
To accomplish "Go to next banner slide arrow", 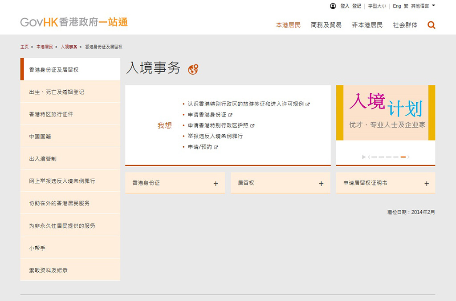I will pos(408,157).
